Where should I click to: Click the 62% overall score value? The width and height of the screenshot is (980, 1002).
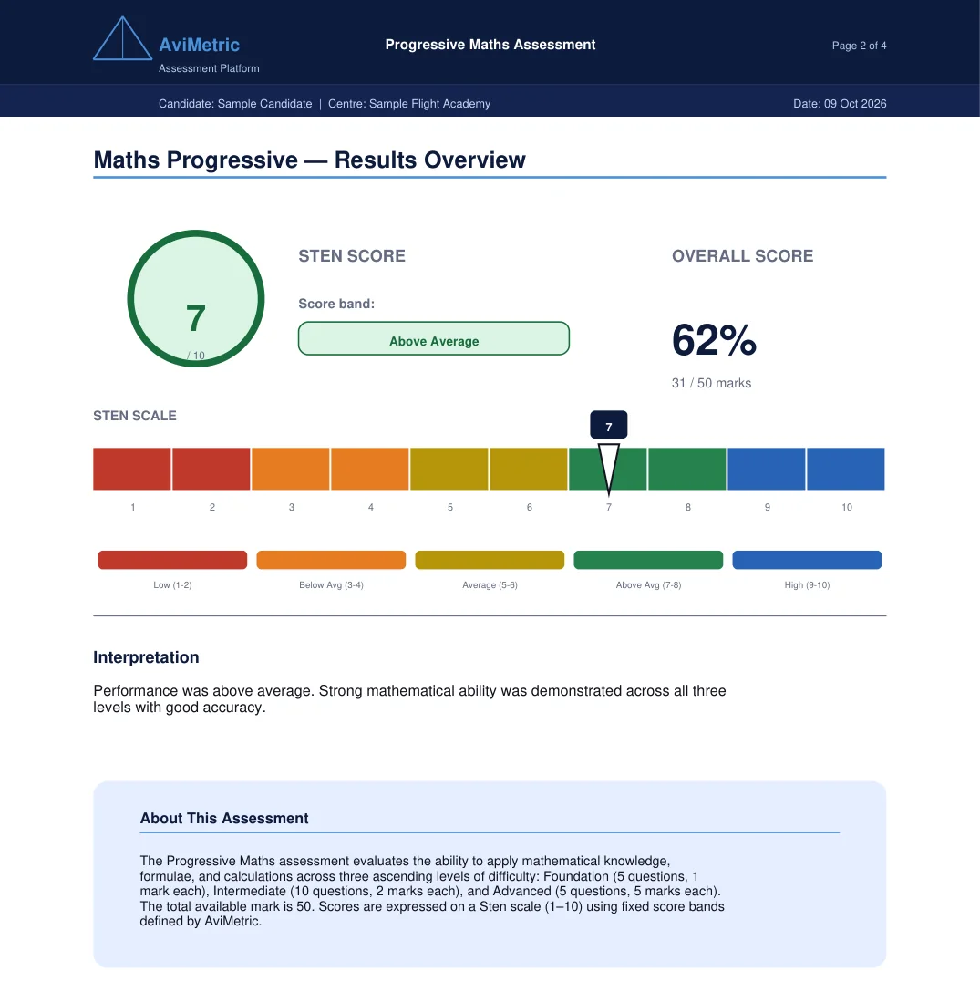pyautogui.click(x=714, y=339)
